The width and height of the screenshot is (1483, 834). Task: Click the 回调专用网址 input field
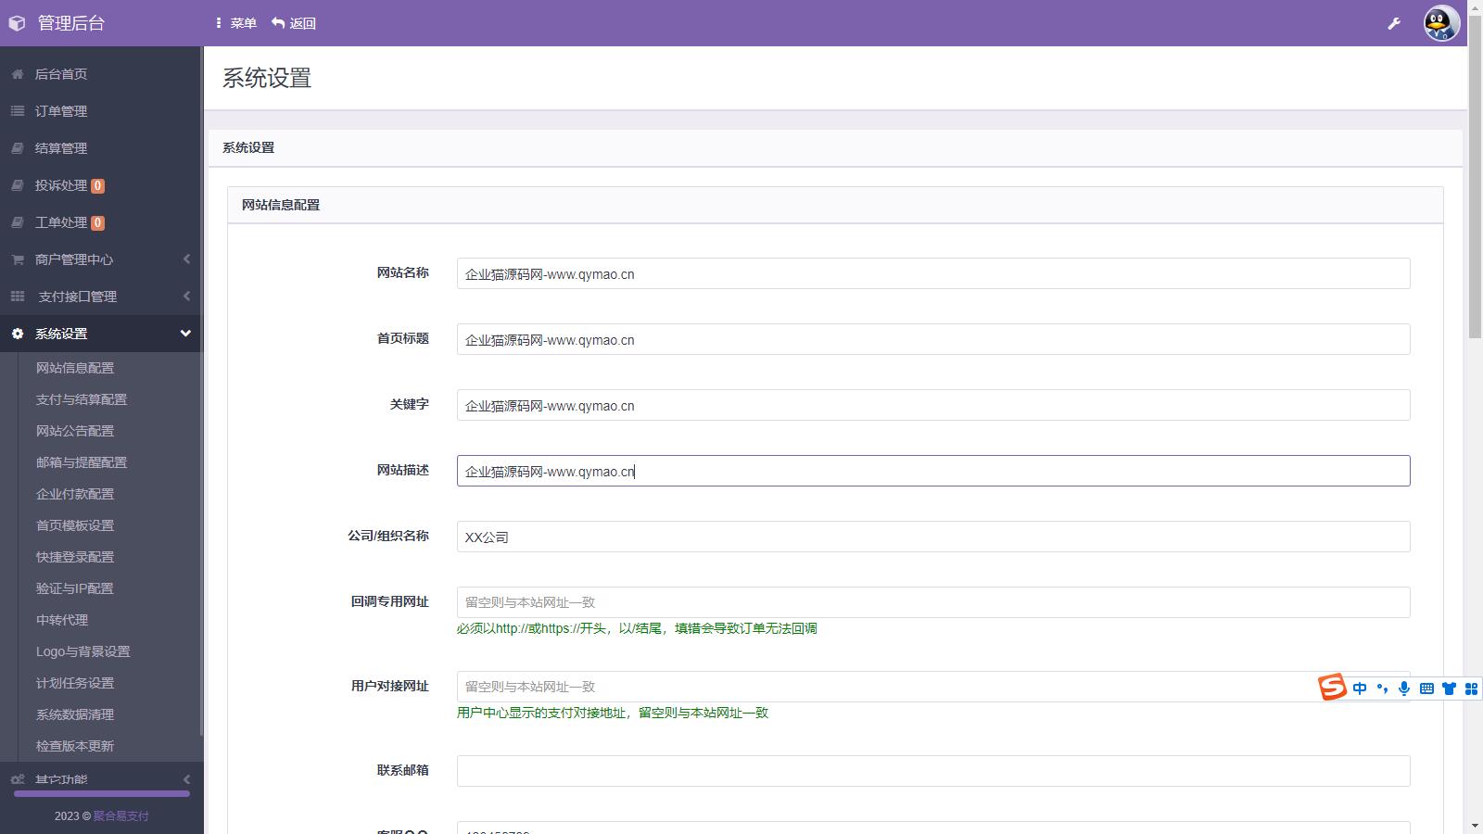point(932,602)
